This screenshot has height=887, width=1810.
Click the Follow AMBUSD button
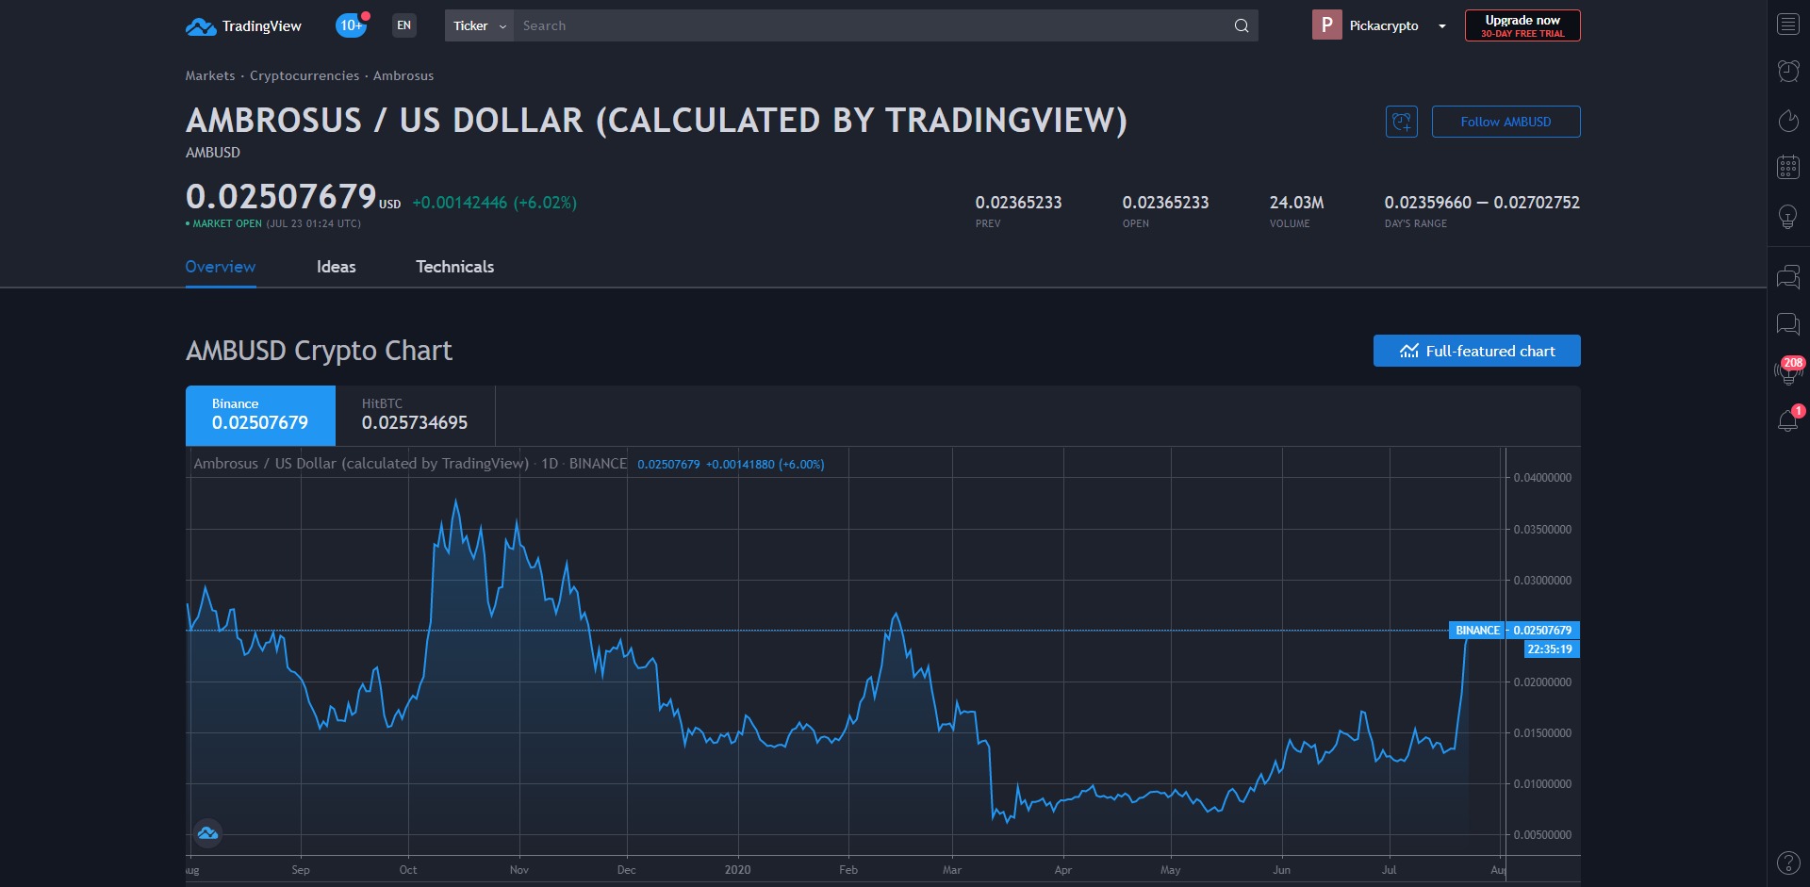click(x=1506, y=122)
